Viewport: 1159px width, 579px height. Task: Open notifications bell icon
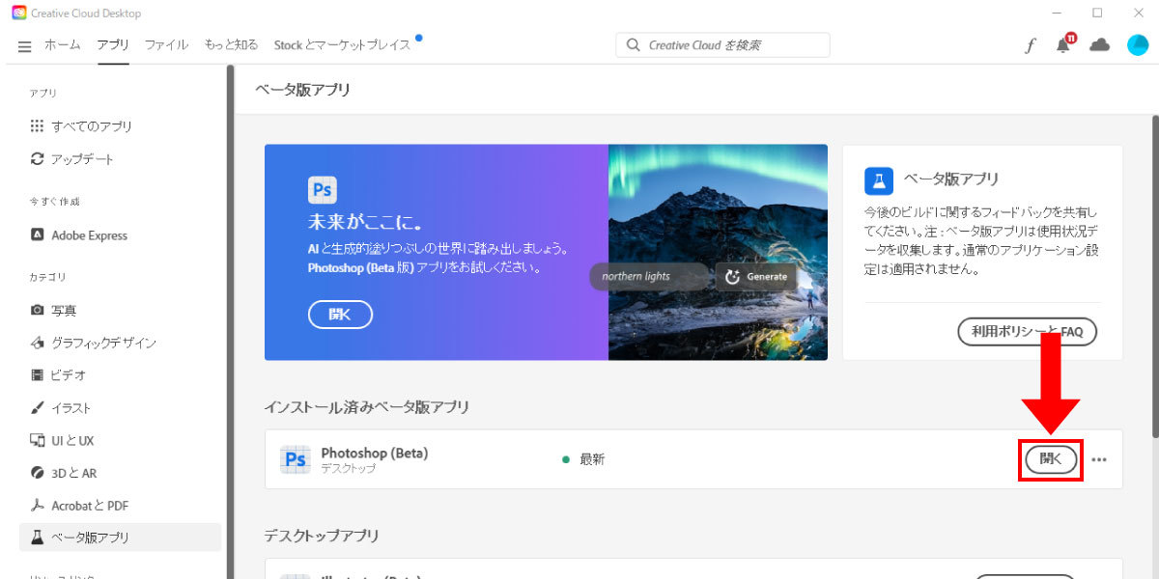tap(1064, 44)
